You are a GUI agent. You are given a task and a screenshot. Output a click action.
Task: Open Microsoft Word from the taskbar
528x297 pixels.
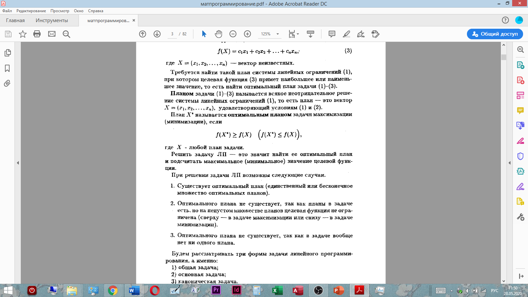point(134,290)
